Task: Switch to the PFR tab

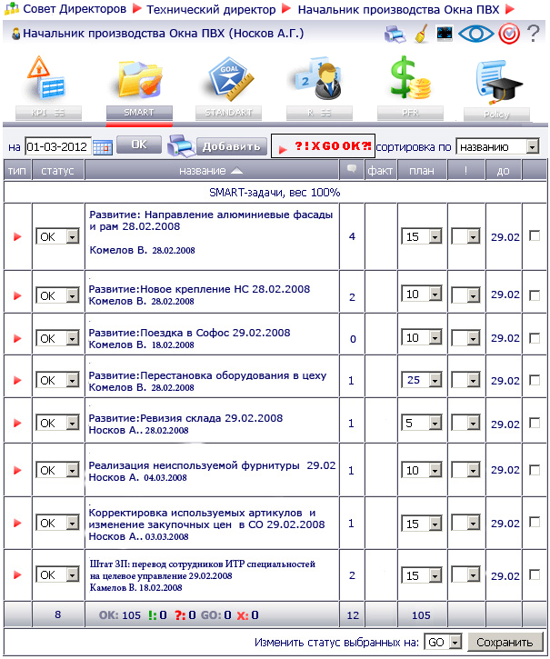Action: click(410, 113)
